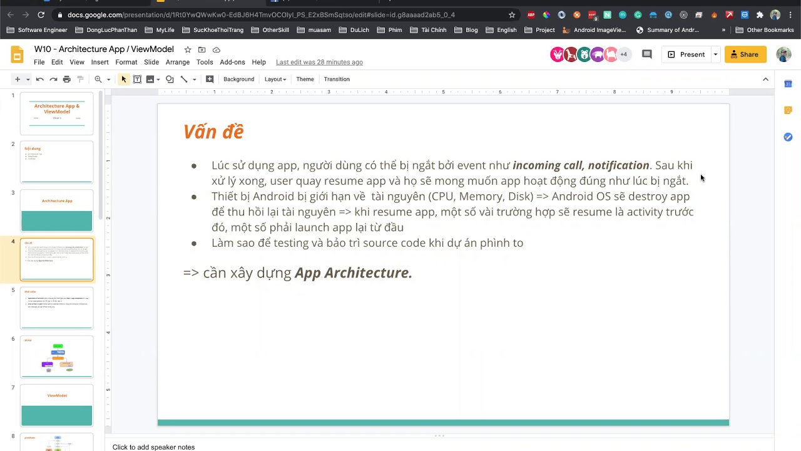This screenshot has width=801, height=451.
Task: Click the new slide plus button
Action: point(18,79)
